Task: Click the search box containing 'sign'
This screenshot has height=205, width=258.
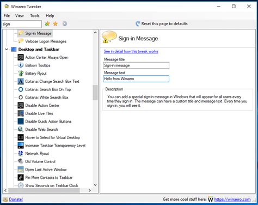Action: pos(22,24)
